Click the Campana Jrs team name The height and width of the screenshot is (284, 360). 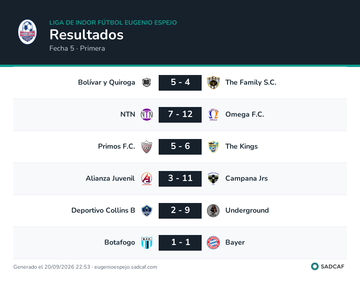click(247, 178)
